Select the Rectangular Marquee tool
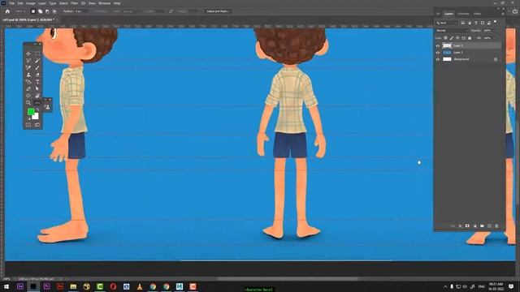Image resolution: width=520 pixels, height=292 pixels. click(x=37, y=54)
